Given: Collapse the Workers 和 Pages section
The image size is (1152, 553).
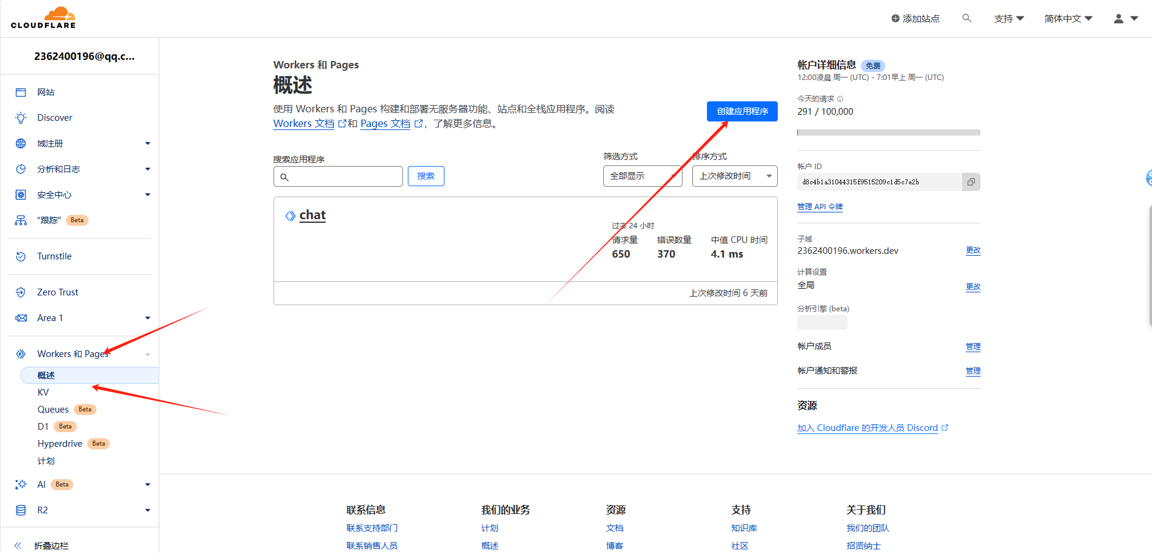Looking at the screenshot, I should tap(147, 354).
